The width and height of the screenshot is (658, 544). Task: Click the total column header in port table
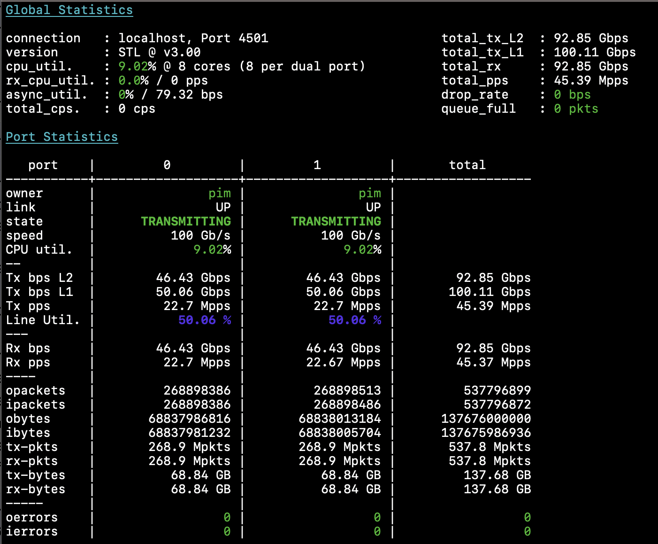click(x=467, y=165)
